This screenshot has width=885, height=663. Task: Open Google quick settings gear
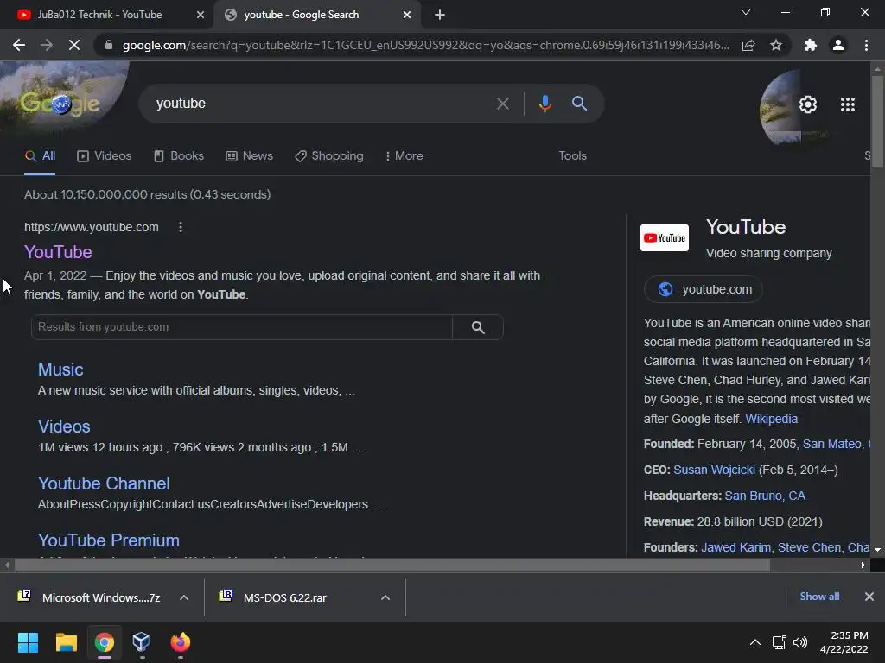[x=808, y=104]
